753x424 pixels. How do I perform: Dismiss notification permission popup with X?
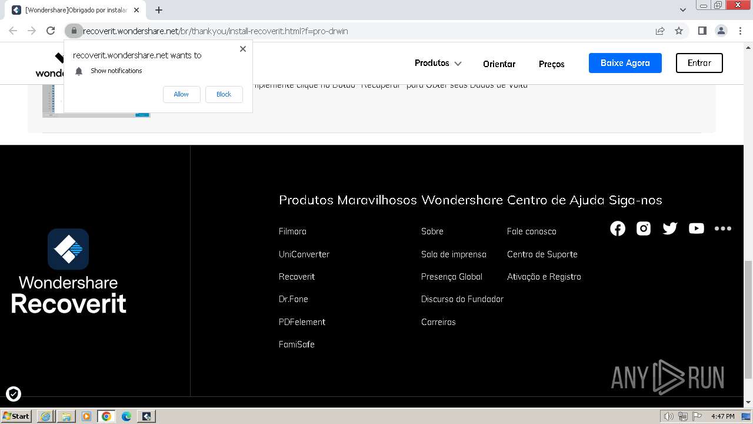click(243, 49)
